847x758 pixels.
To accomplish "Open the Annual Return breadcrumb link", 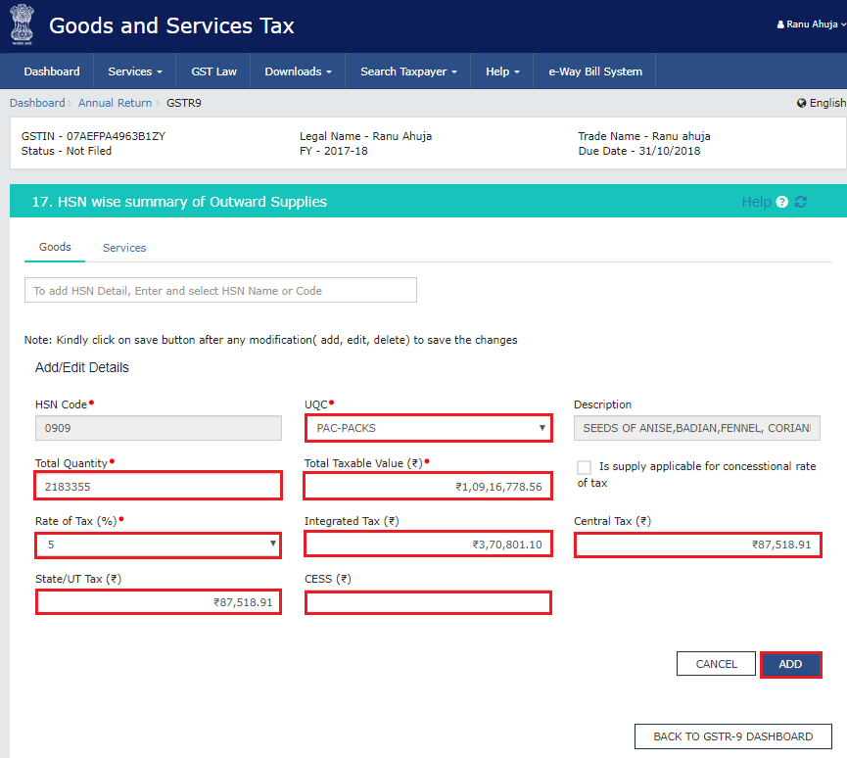I will click(x=115, y=102).
